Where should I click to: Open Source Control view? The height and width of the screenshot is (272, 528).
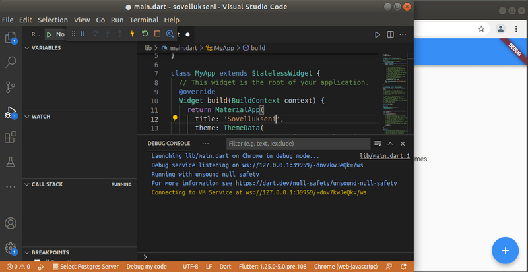[11, 87]
